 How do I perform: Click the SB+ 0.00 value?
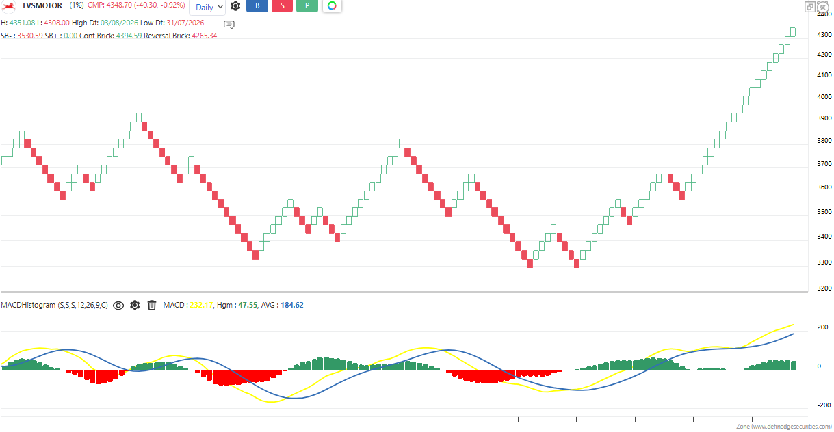(70, 36)
